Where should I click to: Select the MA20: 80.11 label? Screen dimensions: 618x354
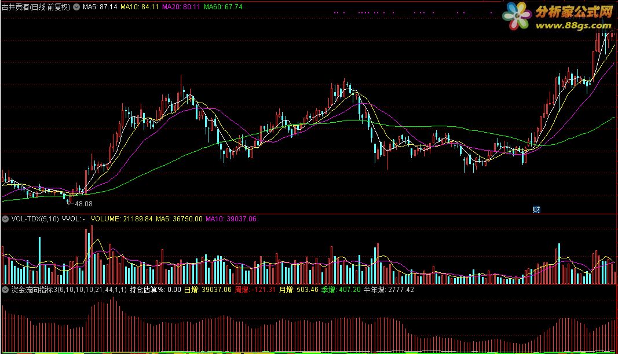click(181, 7)
